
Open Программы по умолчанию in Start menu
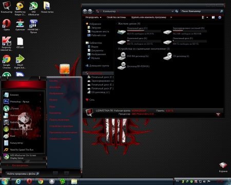(x=63, y=133)
